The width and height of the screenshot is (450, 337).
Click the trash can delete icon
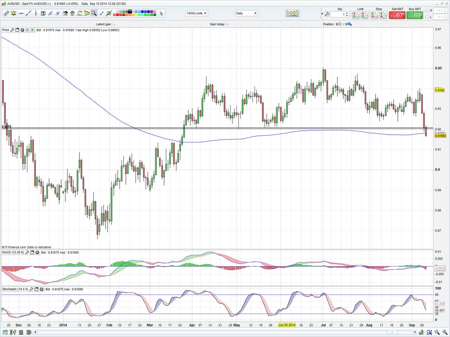coord(72,13)
